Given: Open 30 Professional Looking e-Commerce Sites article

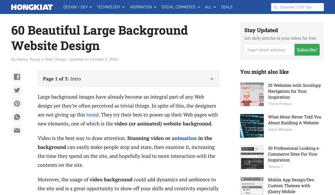Looking at the screenshot, I should [x=294, y=154].
